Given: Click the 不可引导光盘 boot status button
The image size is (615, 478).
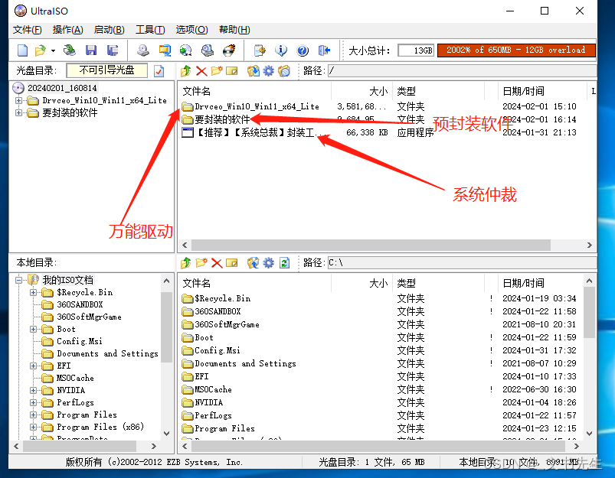Looking at the screenshot, I should 107,70.
